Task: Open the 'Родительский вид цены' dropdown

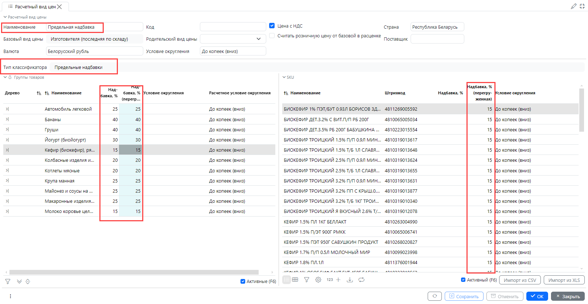Action: click(258, 39)
